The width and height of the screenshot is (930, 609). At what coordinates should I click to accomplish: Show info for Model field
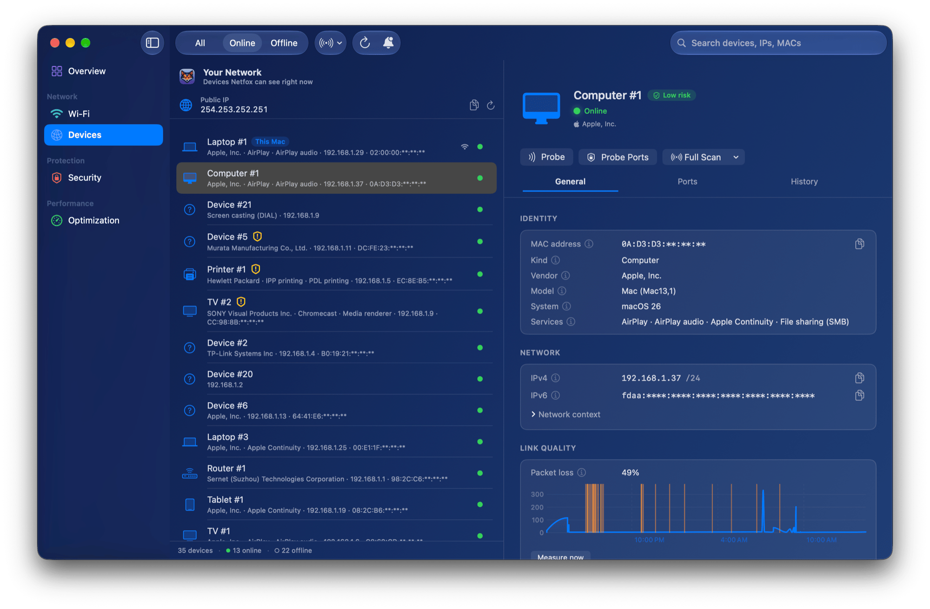(562, 291)
